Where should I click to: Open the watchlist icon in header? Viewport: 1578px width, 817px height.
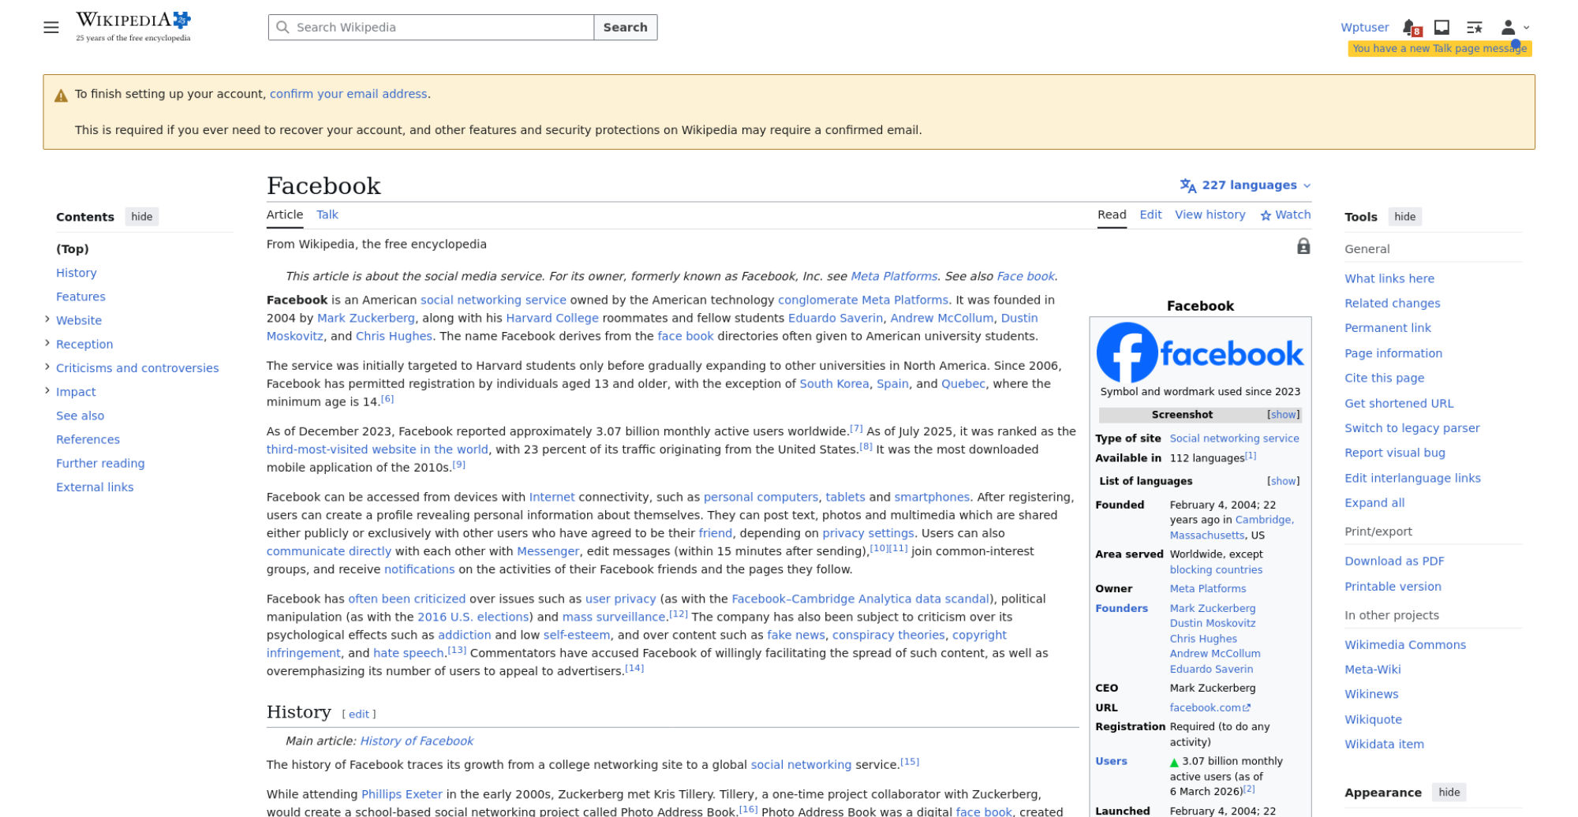pos(1474,28)
